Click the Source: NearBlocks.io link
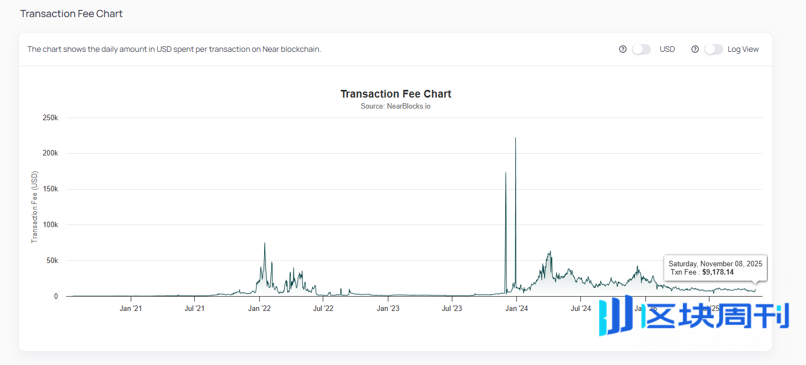The height and width of the screenshot is (365, 806). click(x=396, y=106)
